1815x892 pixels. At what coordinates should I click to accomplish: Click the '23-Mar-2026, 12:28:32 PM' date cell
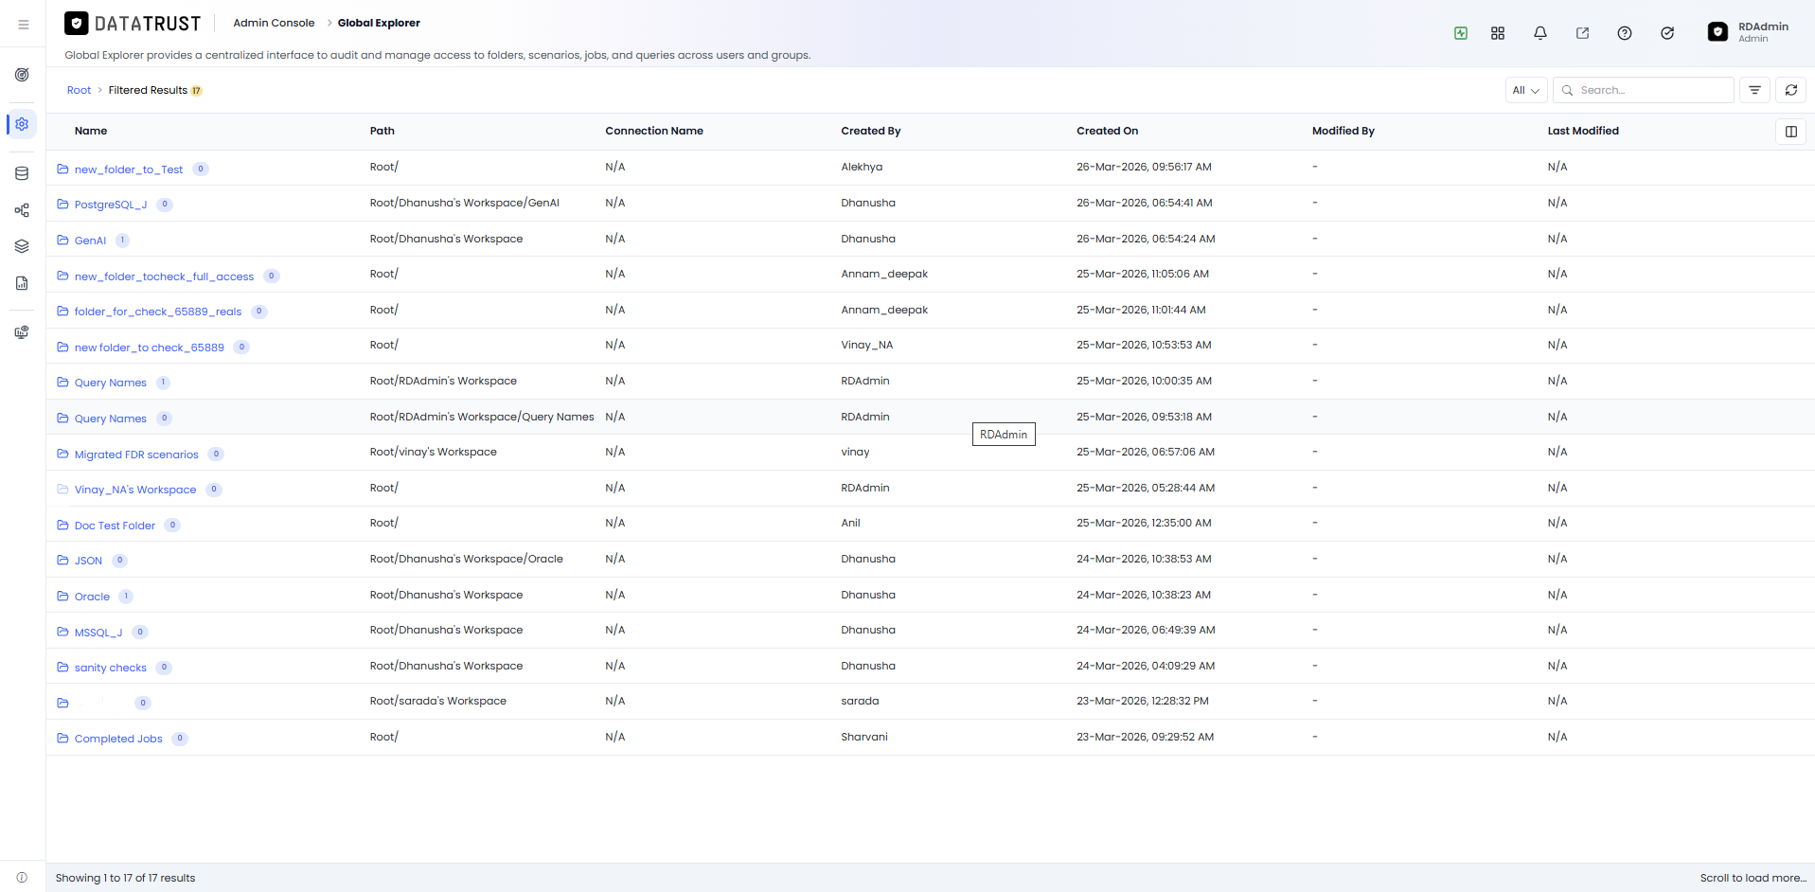tap(1143, 701)
